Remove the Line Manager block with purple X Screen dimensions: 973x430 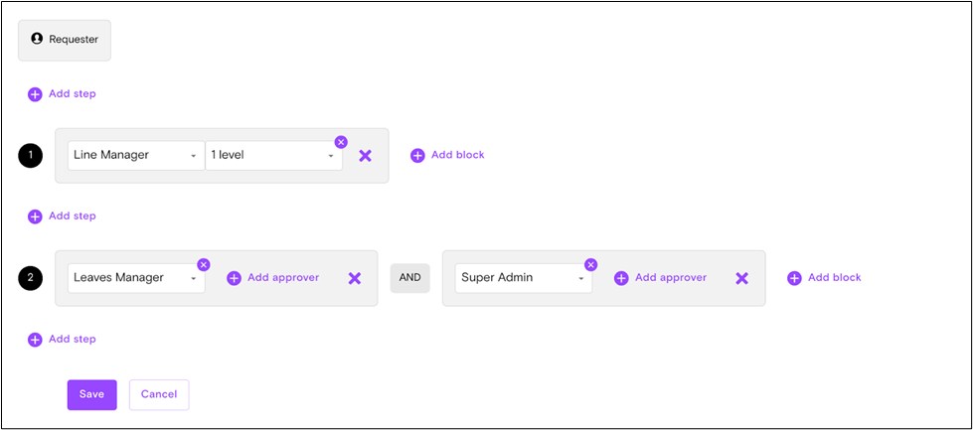(365, 156)
